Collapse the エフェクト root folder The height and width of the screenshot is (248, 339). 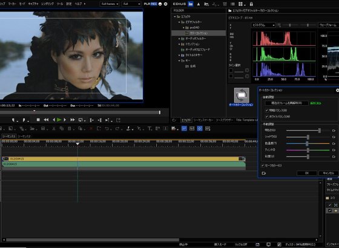pos(175,16)
